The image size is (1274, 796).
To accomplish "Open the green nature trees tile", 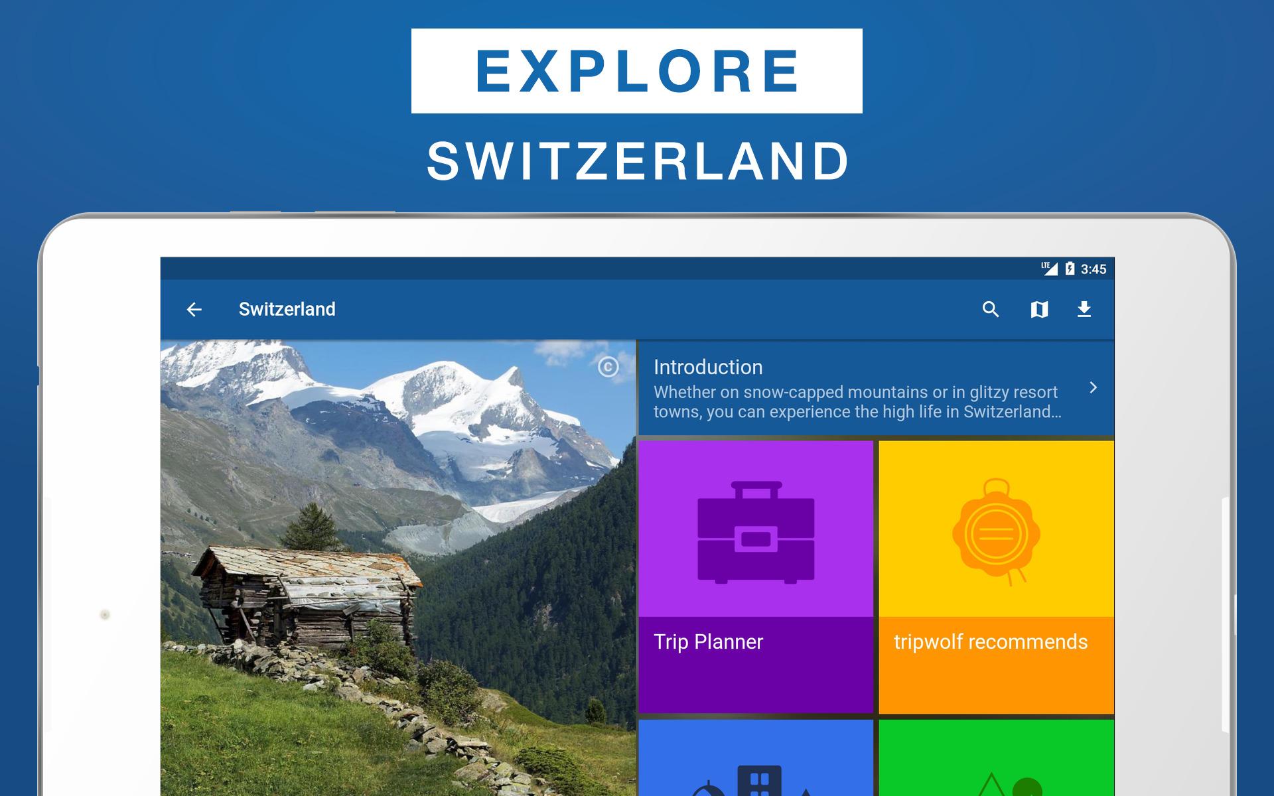I will pyautogui.click(x=996, y=758).
